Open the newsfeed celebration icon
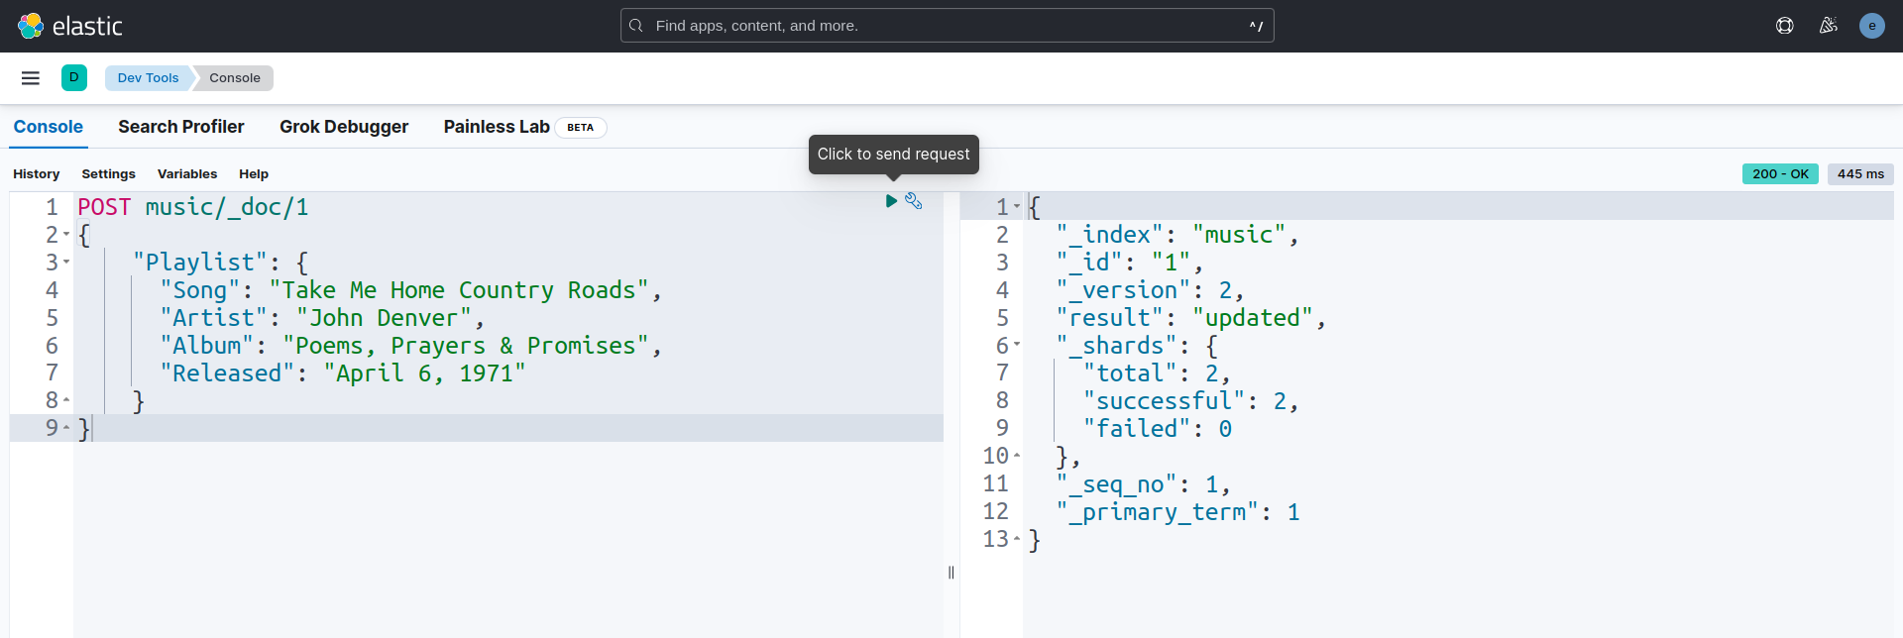Viewport: 1903px width, 638px height. (x=1828, y=26)
